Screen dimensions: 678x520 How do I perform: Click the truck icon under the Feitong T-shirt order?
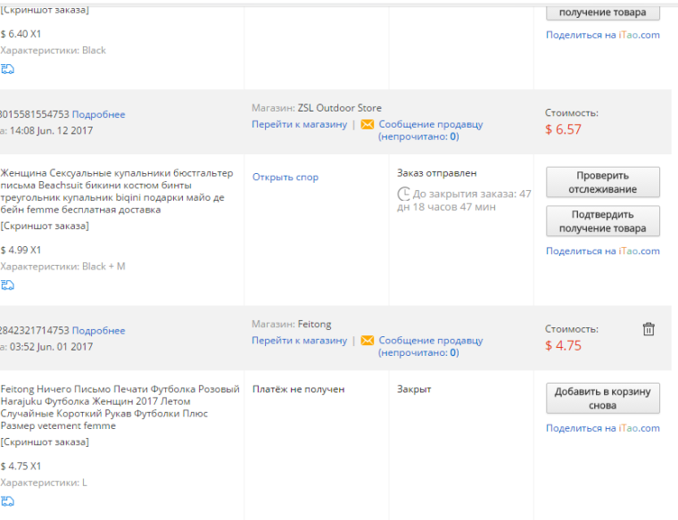tap(7, 501)
